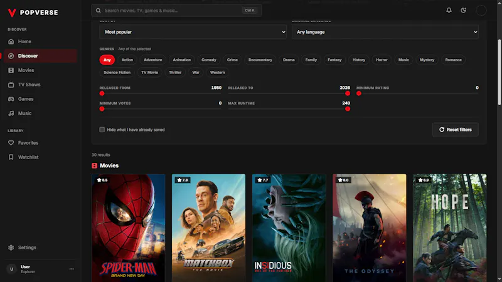Click the Home house icon
Viewport: 502px width, 282px height.
click(x=11, y=41)
